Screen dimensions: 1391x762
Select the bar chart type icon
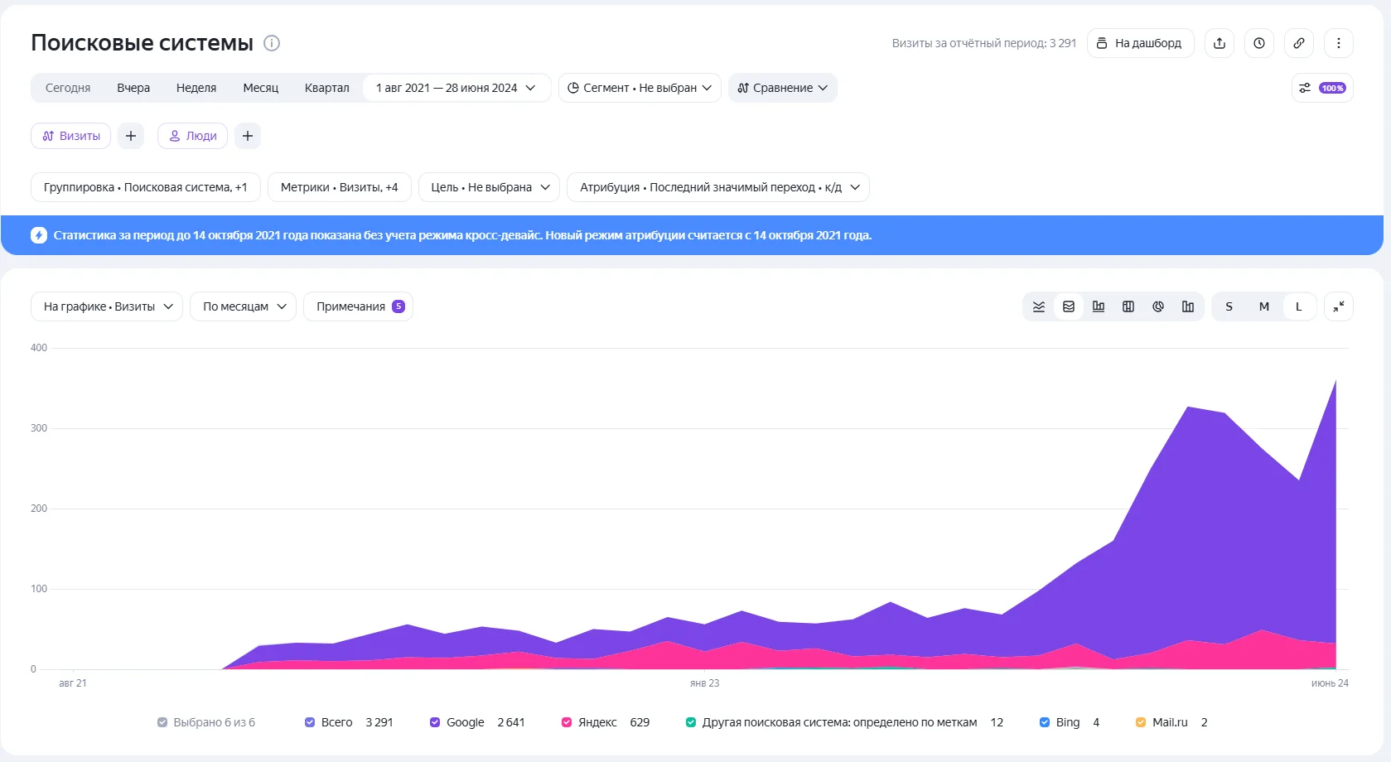(x=1099, y=306)
